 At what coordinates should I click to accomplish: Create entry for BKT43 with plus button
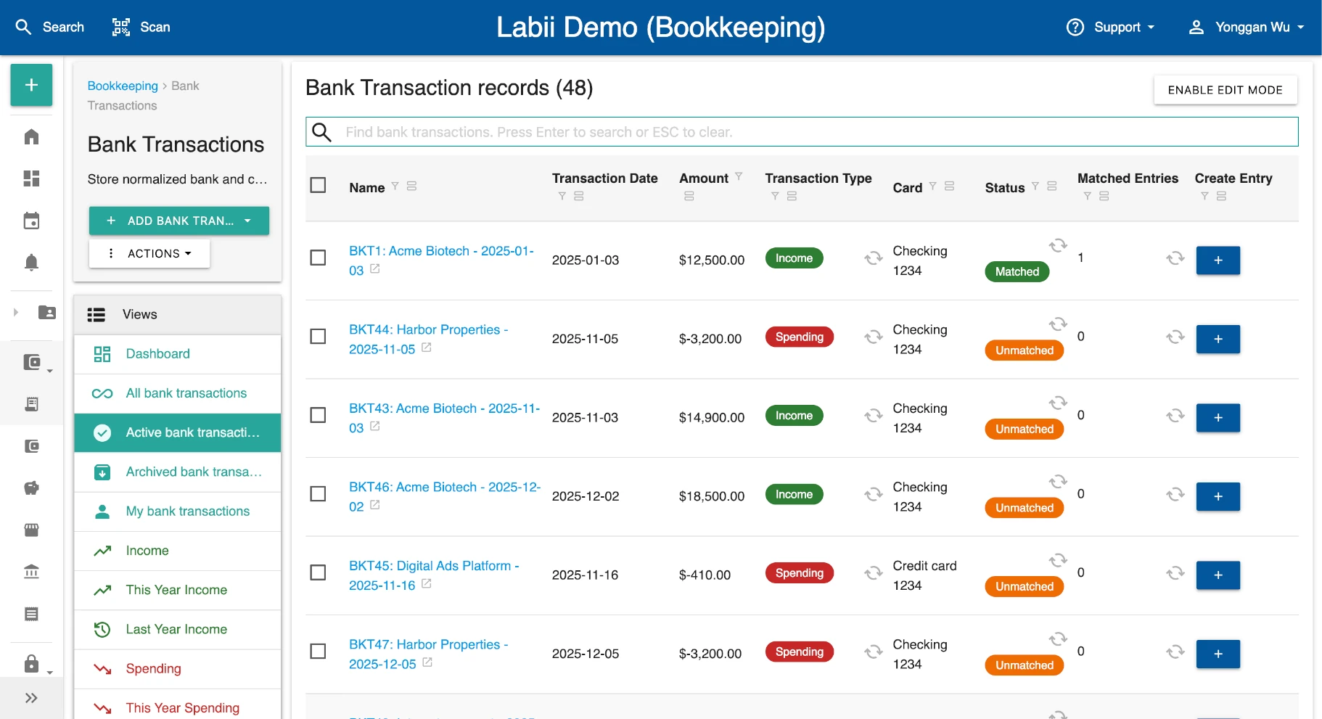click(x=1218, y=418)
